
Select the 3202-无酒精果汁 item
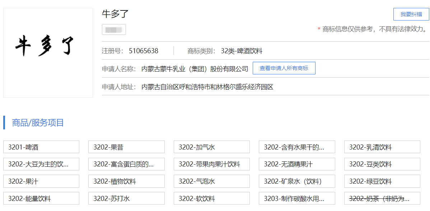(x=297, y=164)
